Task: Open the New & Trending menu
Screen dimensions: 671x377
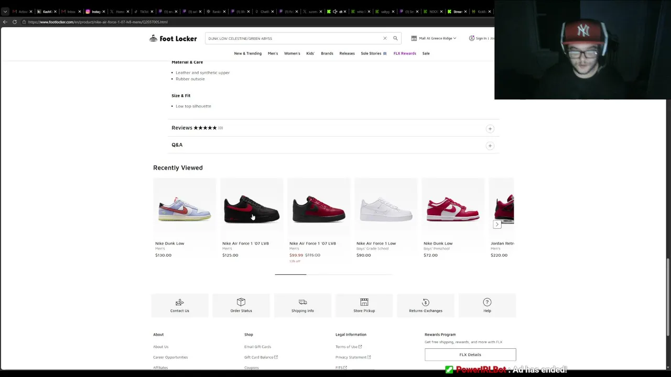Action: click(x=248, y=53)
